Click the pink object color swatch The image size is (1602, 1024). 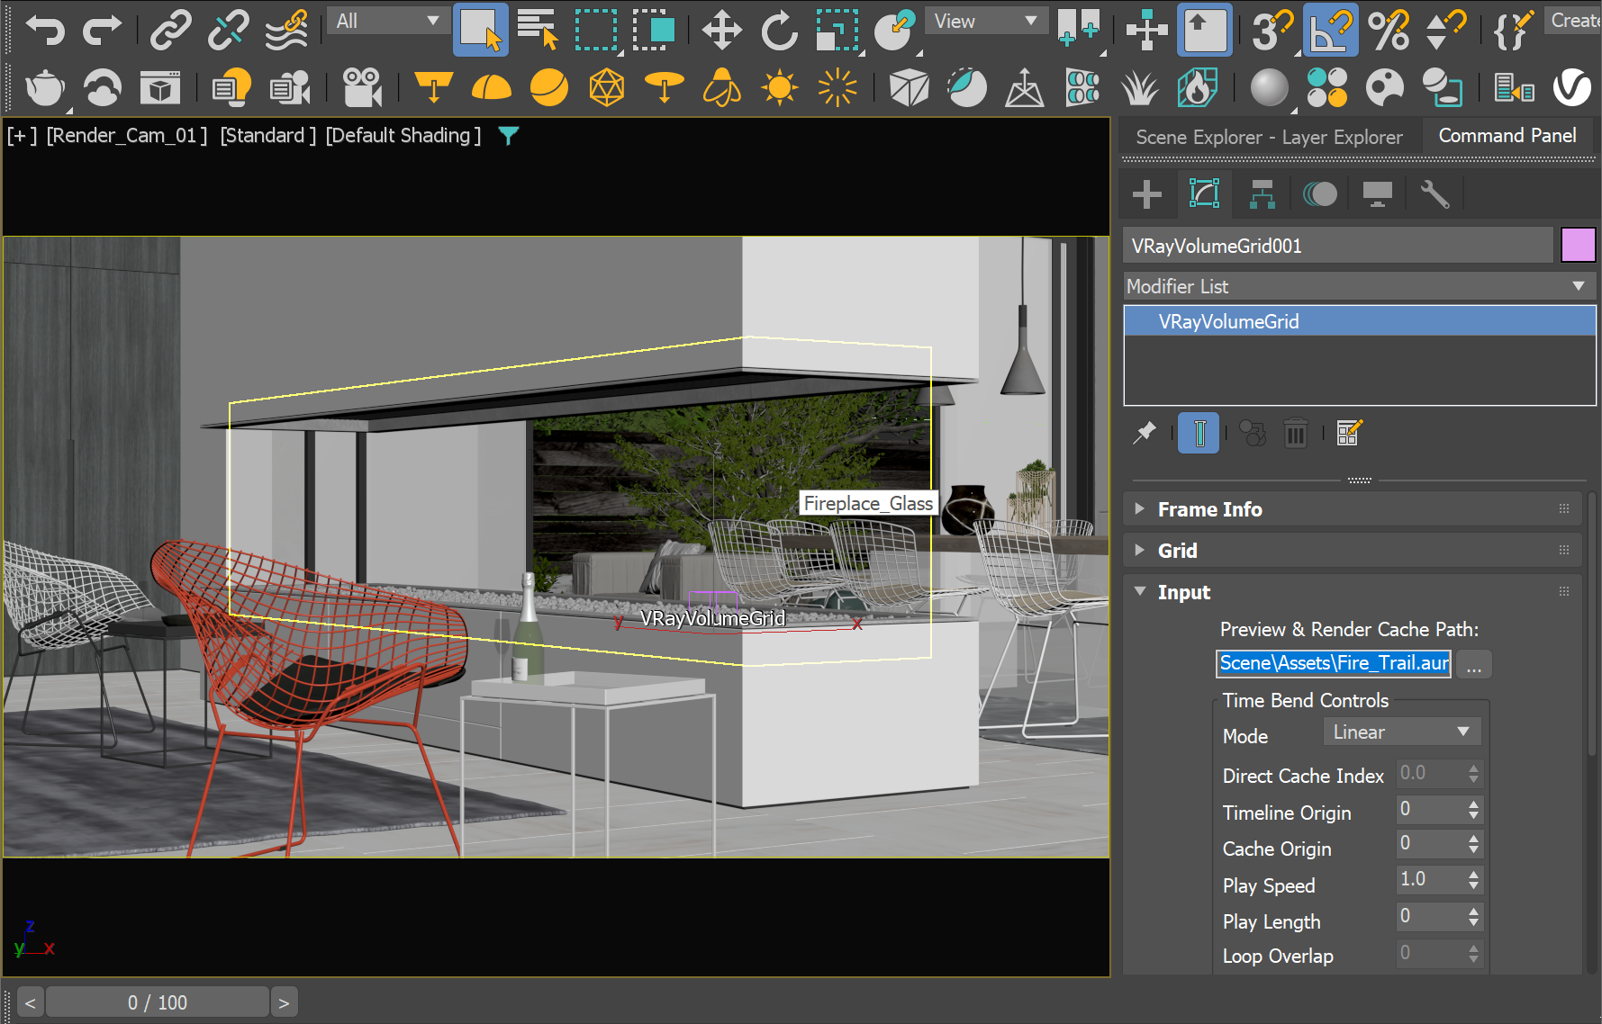(1578, 246)
